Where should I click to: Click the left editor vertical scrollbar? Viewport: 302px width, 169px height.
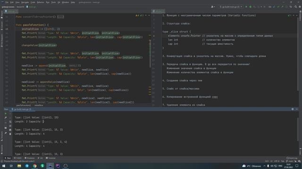point(150,54)
